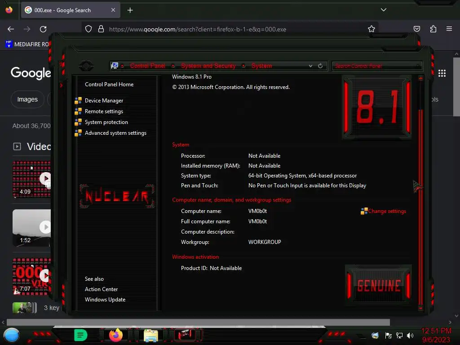The height and width of the screenshot is (345, 460).
Task: Open Device Manager
Action: (x=104, y=101)
